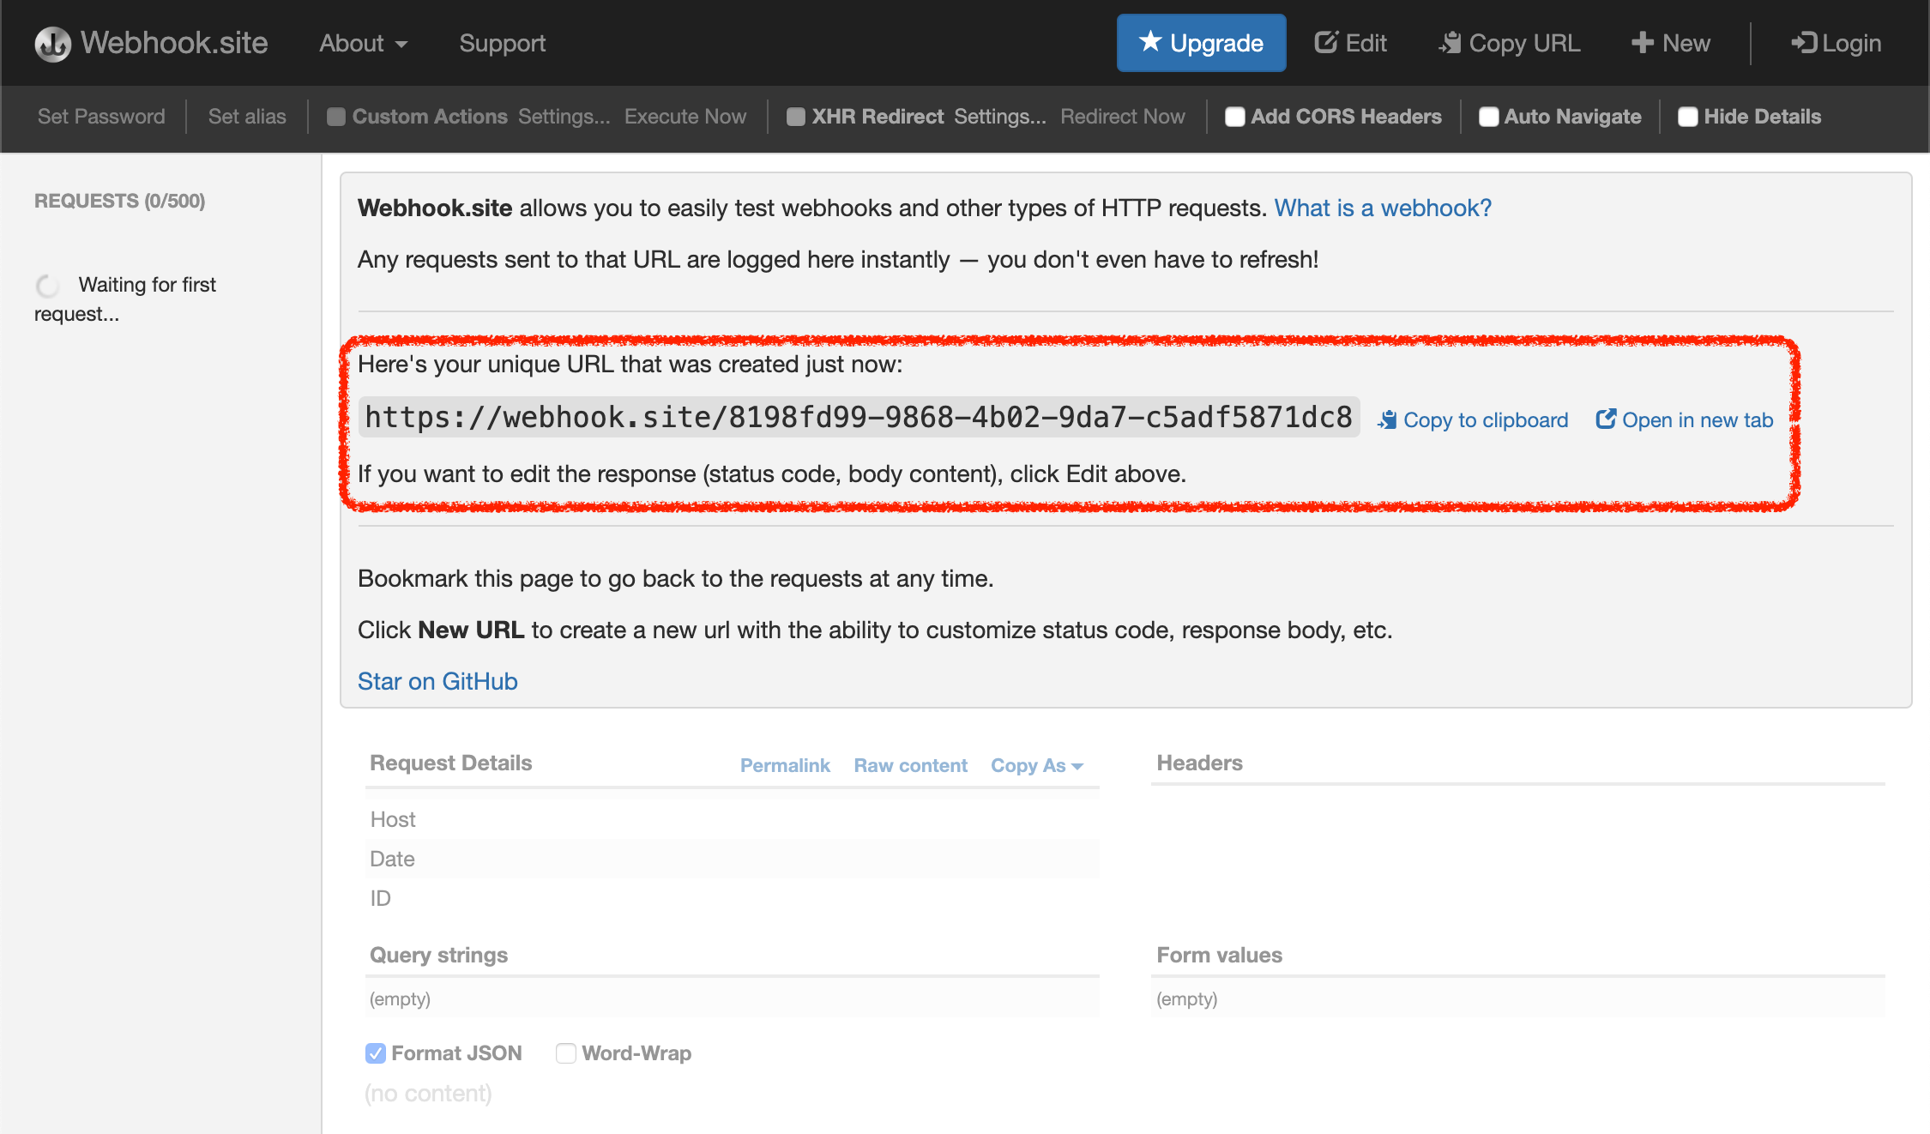Screen dimensions: 1930x1134
Task: Check the Hide Details checkbox
Action: [x=1688, y=117]
